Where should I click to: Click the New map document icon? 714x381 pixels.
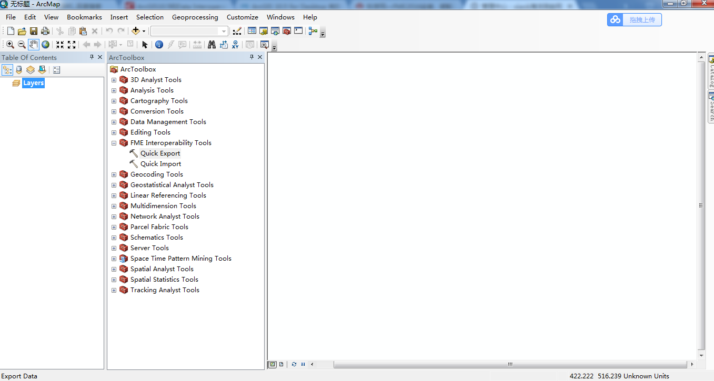click(x=11, y=32)
